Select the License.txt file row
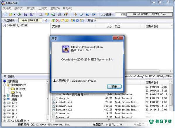This screenshot has height=128, width=175. click(110, 113)
